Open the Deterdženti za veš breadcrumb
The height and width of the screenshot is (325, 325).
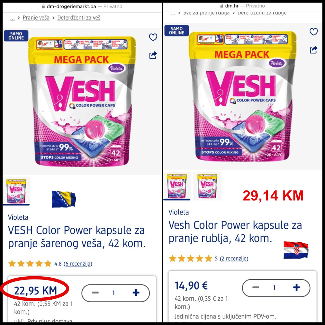click(x=79, y=18)
